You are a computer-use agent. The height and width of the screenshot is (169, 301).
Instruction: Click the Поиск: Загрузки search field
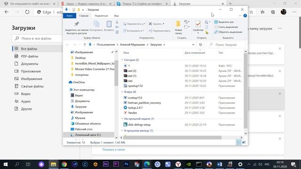226,45
